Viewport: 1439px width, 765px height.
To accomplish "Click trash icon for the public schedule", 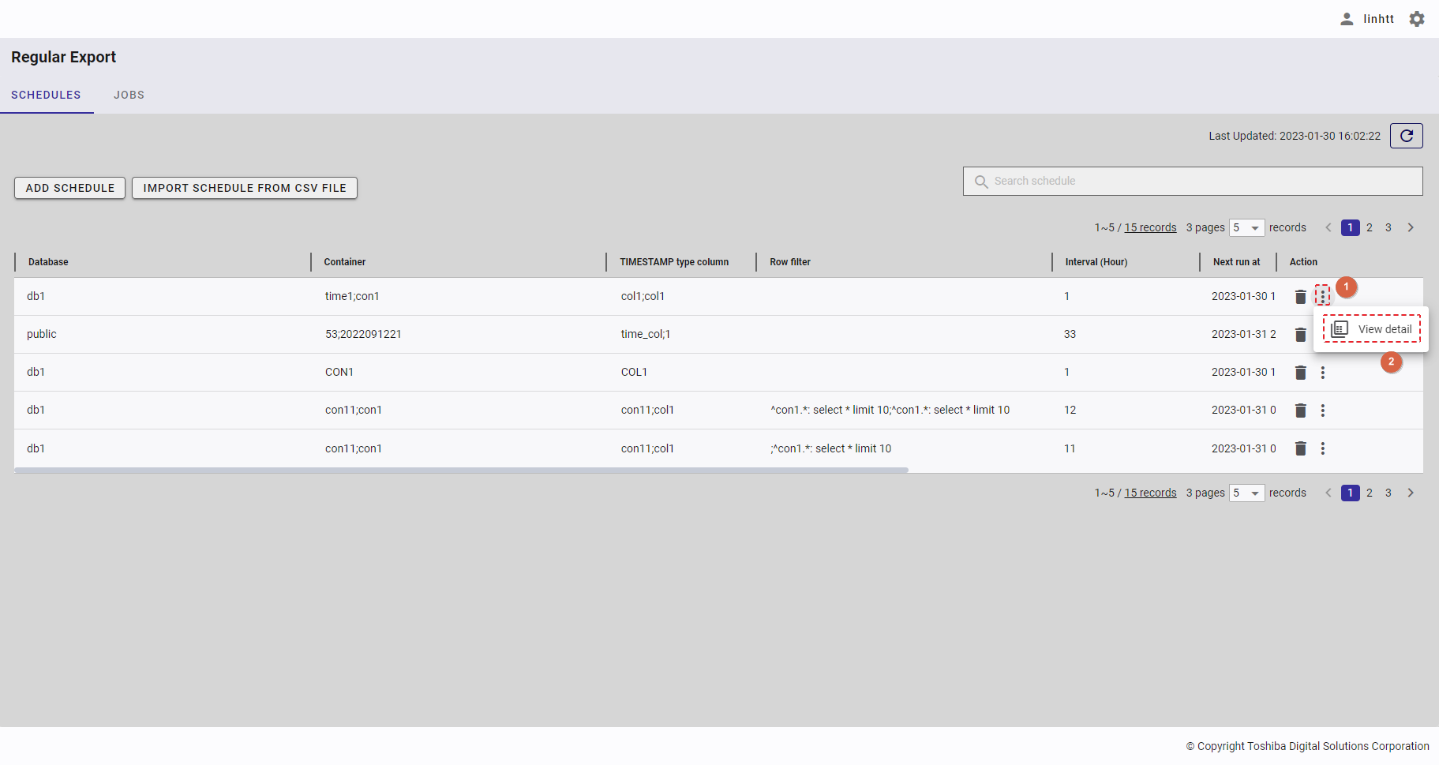I will point(1301,335).
